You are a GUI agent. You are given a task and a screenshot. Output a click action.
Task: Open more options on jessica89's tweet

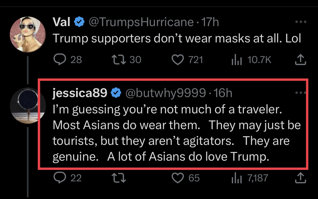click(x=301, y=93)
